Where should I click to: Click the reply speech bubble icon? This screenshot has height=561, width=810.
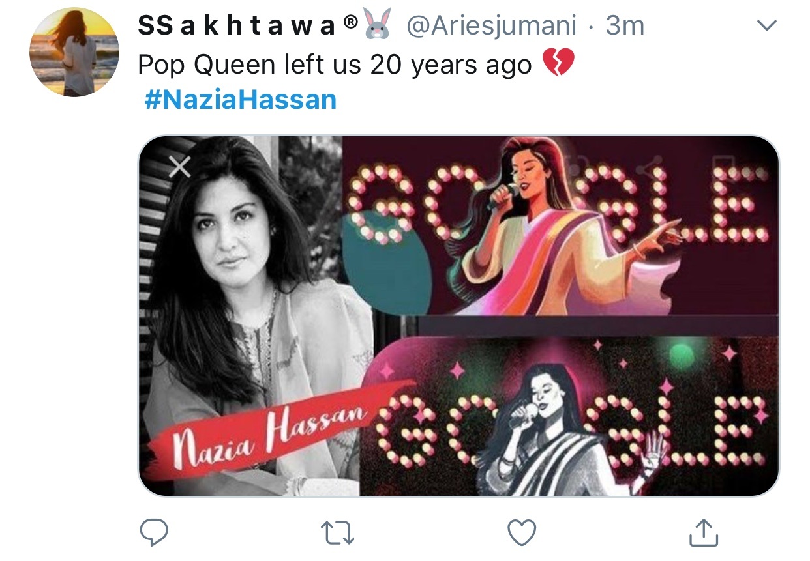tap(154, 532)
